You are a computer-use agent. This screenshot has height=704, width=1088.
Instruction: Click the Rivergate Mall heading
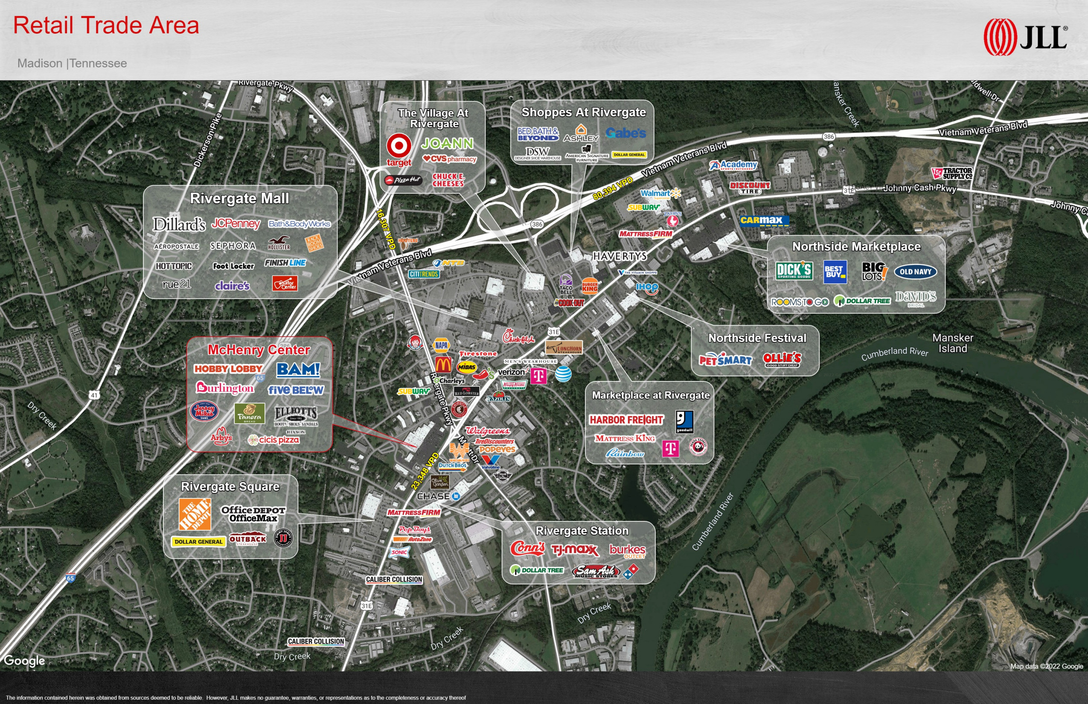(x=239, y=198)
